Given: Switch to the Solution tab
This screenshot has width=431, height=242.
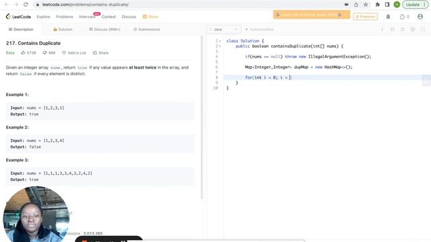Looking at the screenshot, I should pyautogui.click(x=63, y=30).
